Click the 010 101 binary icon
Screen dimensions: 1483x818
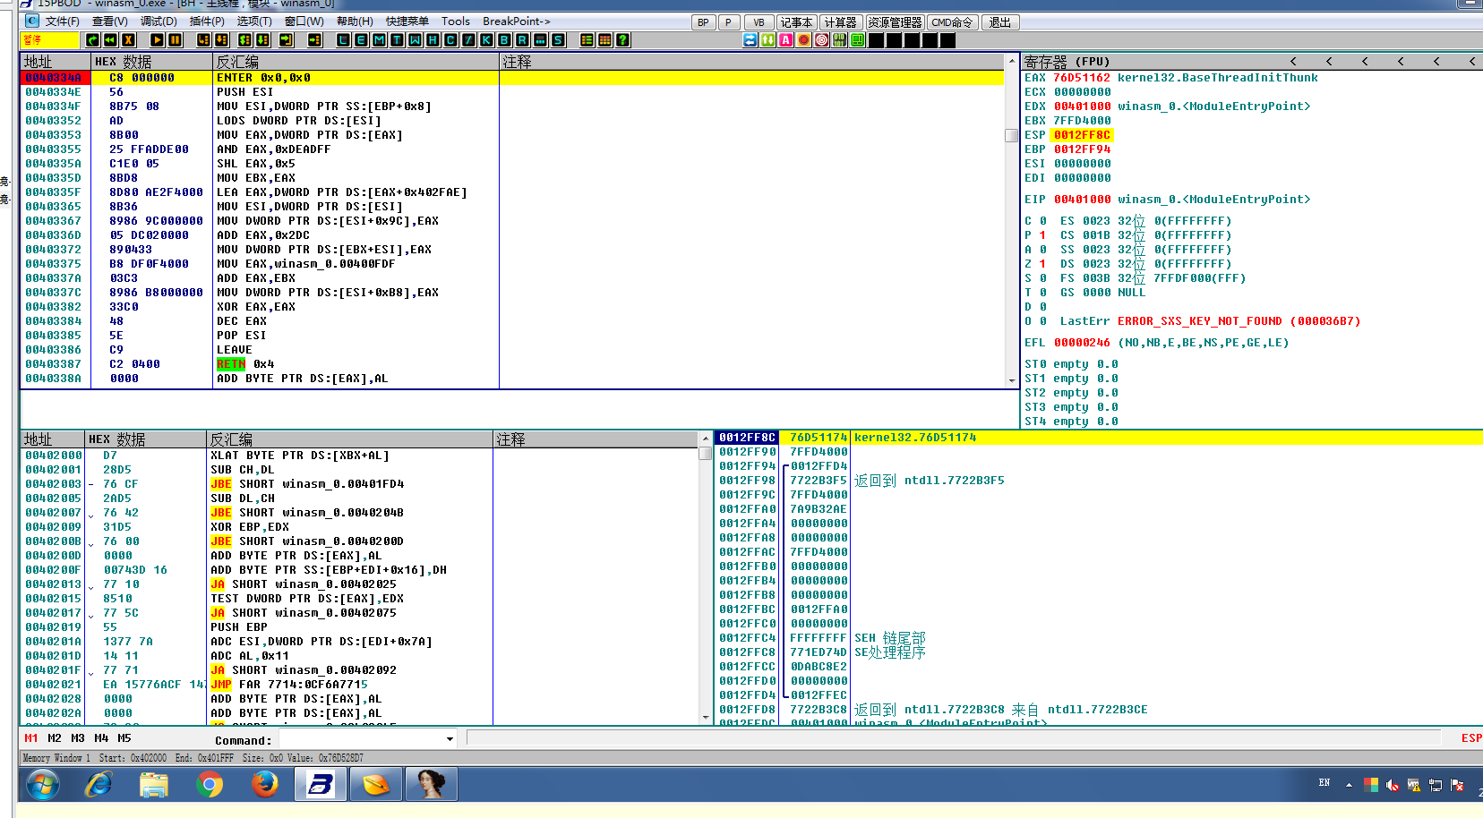coord(840,40)
